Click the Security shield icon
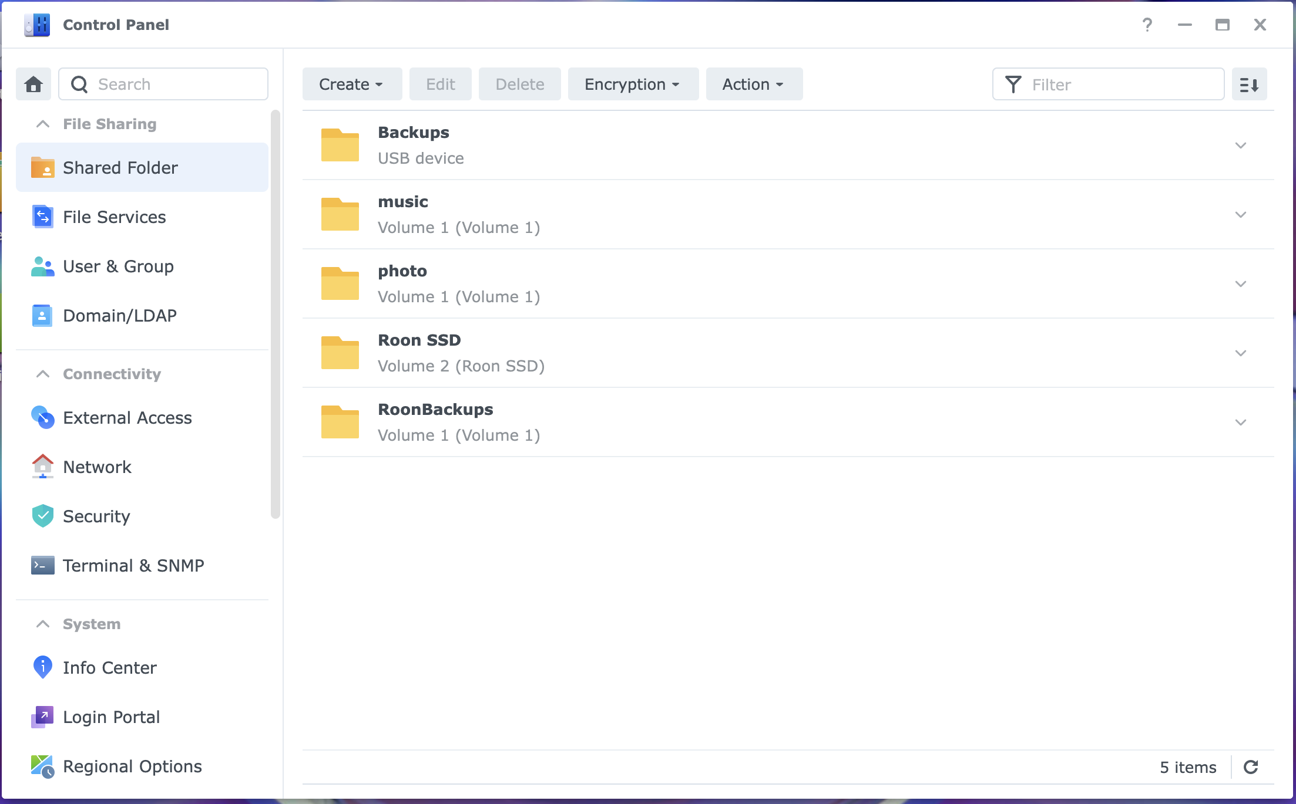The image size is (1296, 804). point(42,516)
